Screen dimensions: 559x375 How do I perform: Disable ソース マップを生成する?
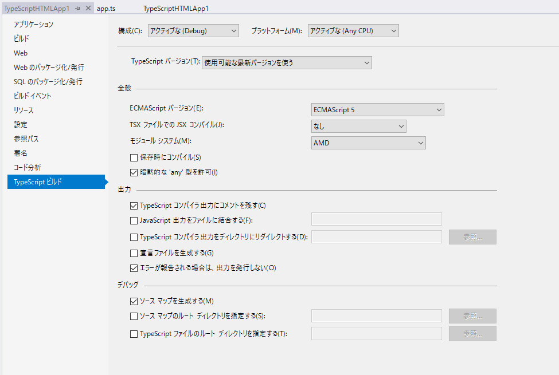coord(133,300)
